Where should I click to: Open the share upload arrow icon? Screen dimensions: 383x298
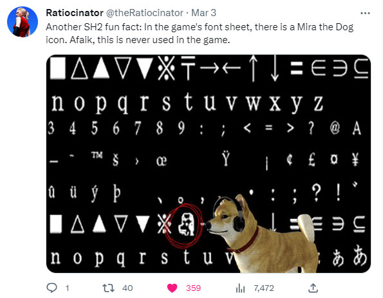[313, 288]
